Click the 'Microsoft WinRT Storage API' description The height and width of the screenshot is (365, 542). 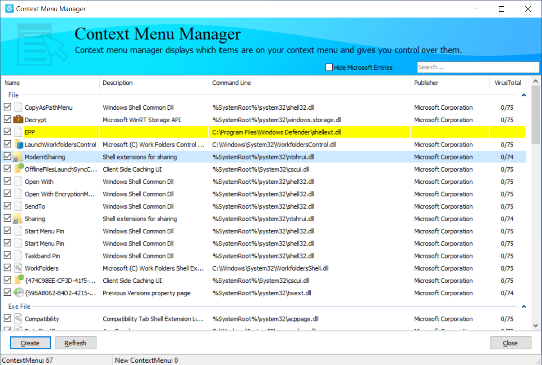[x=142, y=120]
